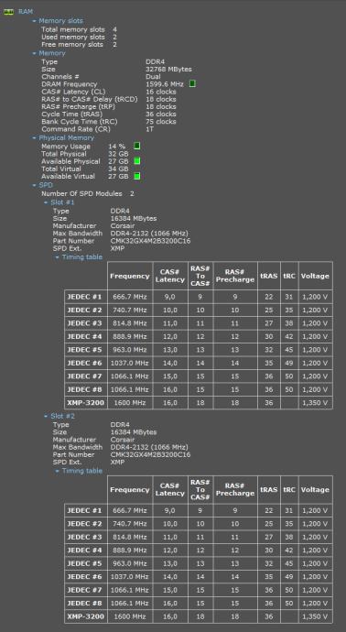Click JEDEC #1 row in Slot #1 table
346x632 pixels.
point(199,297)
